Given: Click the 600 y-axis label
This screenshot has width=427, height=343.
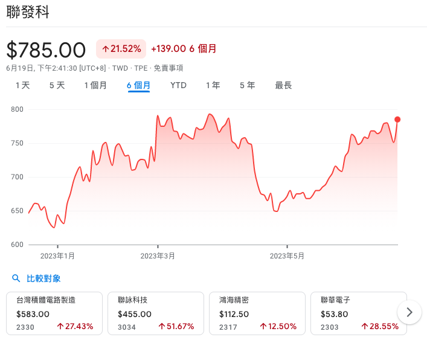Looking at the screenshot, I should 17,245.
